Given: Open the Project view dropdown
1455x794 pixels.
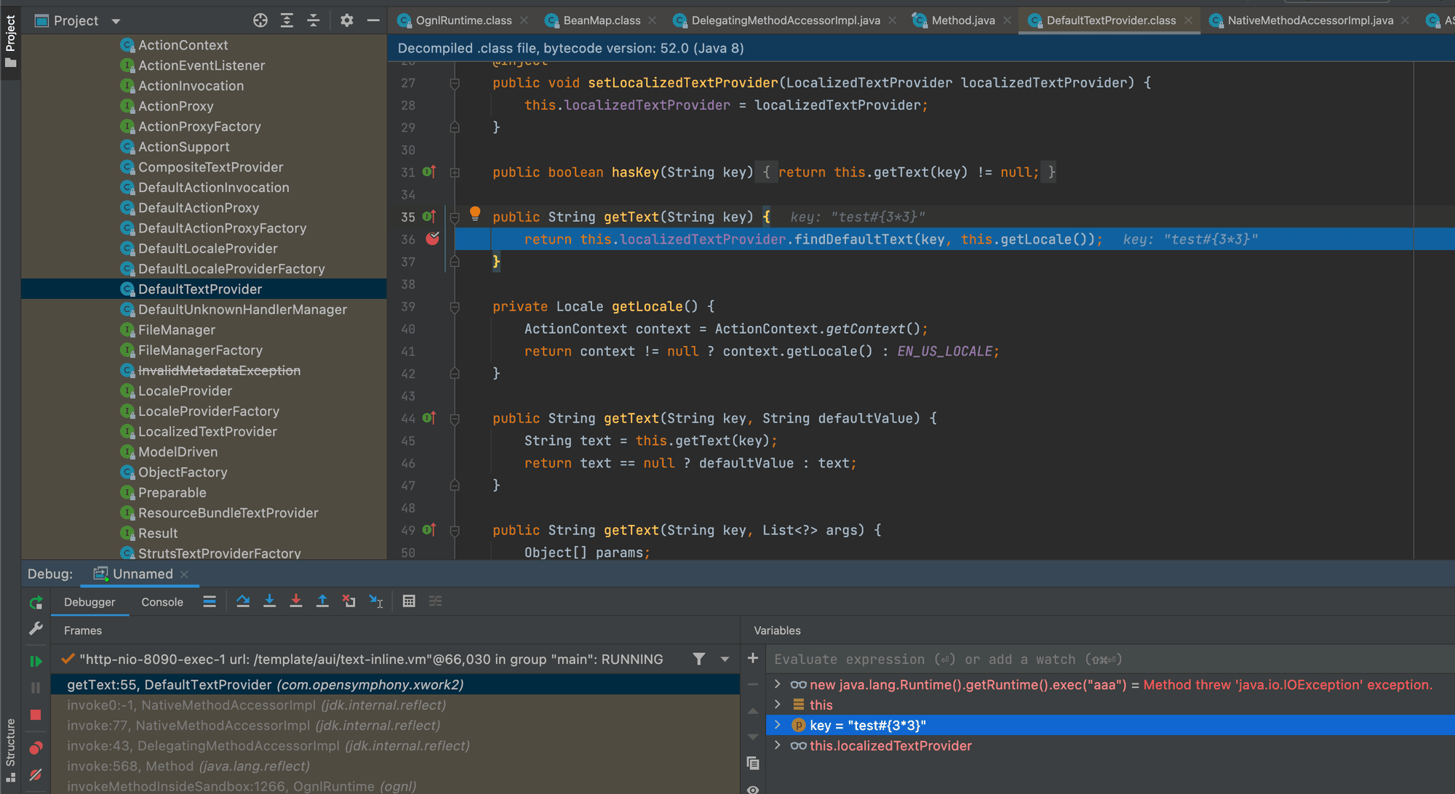Looking at the screenshot, I should tap(116, 21).
